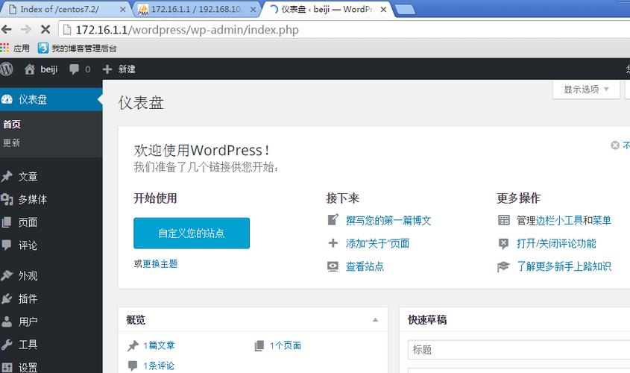Image resolution: width=630 pixels, height=373 pixels.
Task: Click the 页面 pages icon in sidebar
Action: click(x=7, y=222)
